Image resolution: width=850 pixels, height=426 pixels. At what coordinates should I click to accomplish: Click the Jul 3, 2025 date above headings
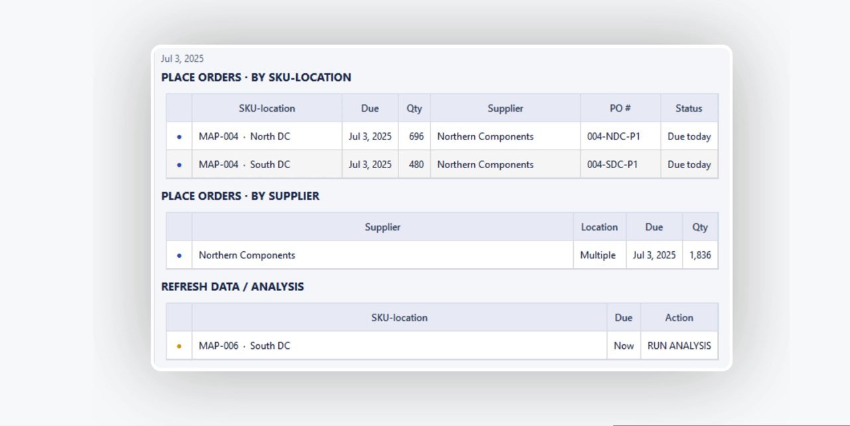point(183,59)
